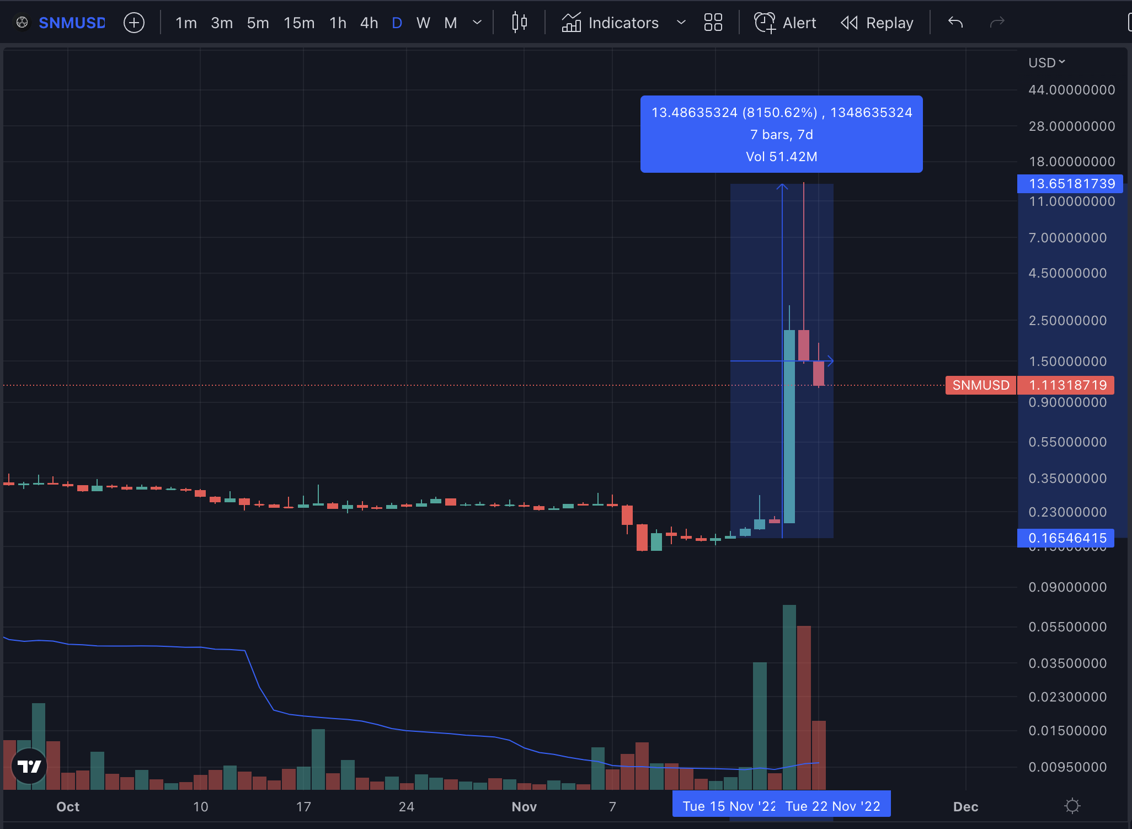Click the add symbol plus icon
Image resolution: width=1132 pixels, height=829 pixels.
click(x=134, y=23)
